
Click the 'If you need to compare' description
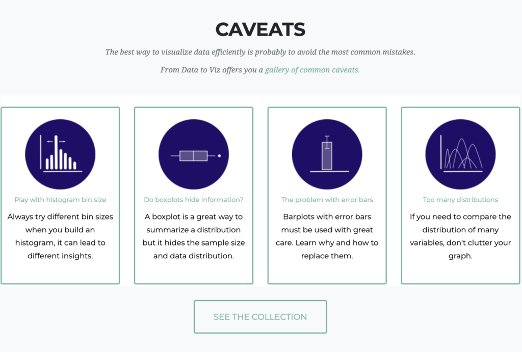pyautogui.click(x=460, y=236)
